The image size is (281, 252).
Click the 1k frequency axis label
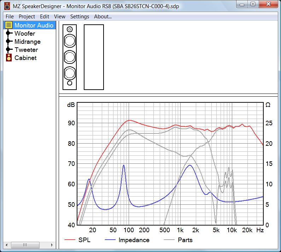[180, 230]
